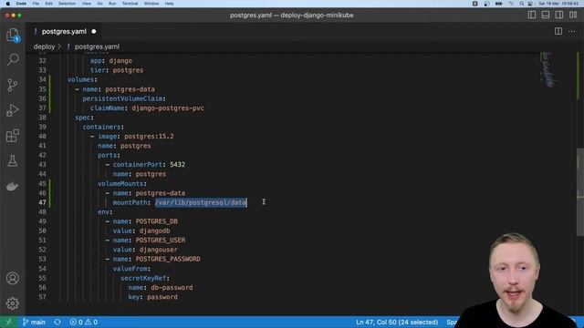
Task: Toggle the primary side bar layout button
Action: click(532, 15)
